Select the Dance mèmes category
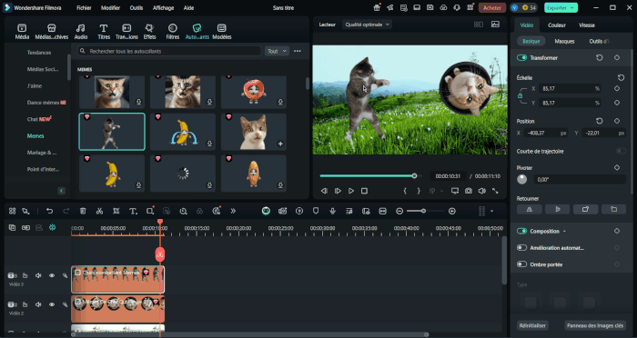The width and height of the screenshot is (637, 338). pos(46,103)
